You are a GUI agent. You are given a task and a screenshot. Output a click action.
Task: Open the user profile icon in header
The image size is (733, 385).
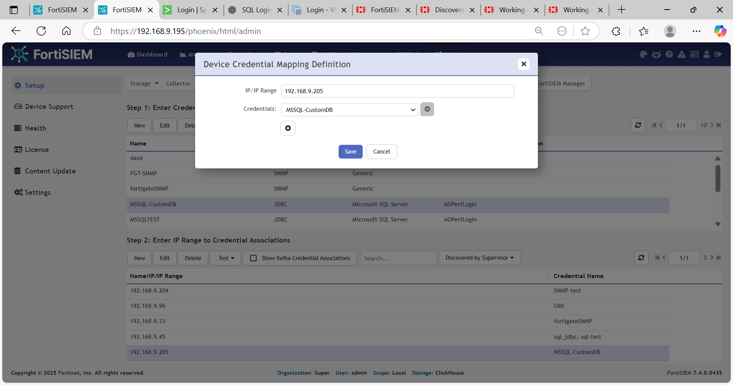(707, 54)
